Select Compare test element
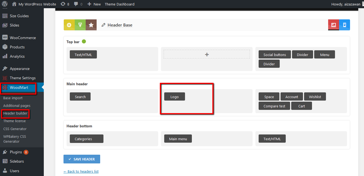 coord(275,106)
